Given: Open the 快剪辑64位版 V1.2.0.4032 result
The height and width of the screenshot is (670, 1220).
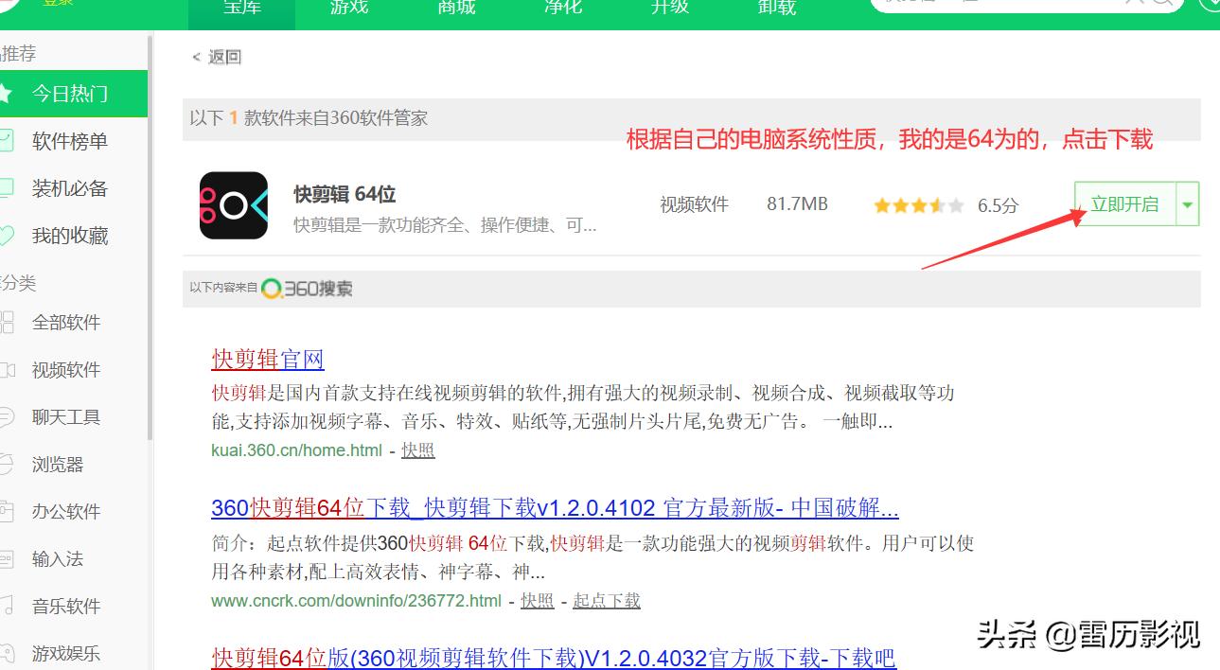Looking at the screenshot, I should [x=554, y=658].
